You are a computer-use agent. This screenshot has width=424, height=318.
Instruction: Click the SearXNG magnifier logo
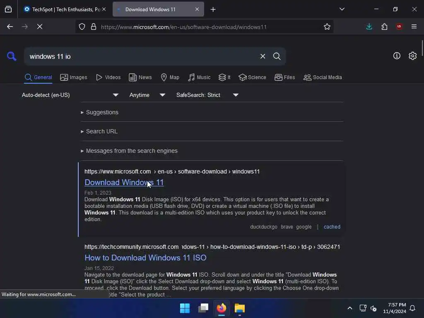[x=12, y=56]
